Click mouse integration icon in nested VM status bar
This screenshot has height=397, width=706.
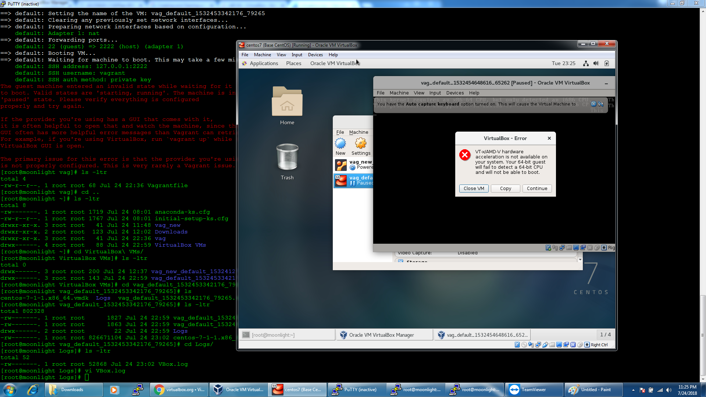click(x=597, y=248)
